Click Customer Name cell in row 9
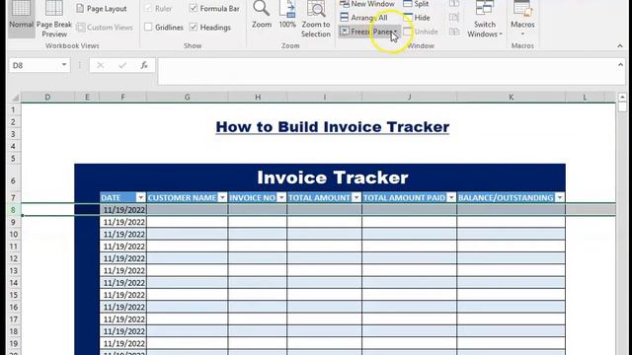The width and height of the screenshot is (632, 355). click(x=188, y=222)
